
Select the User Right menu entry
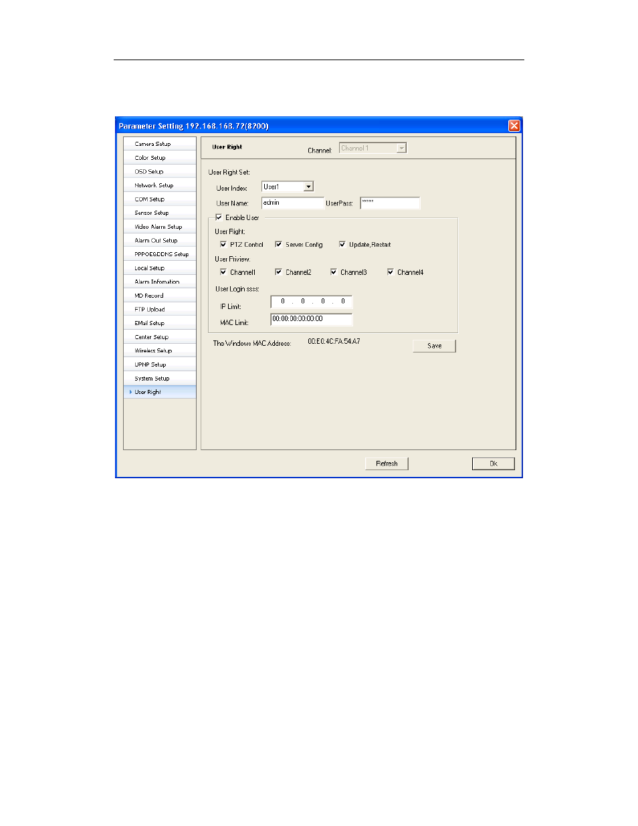160,392
